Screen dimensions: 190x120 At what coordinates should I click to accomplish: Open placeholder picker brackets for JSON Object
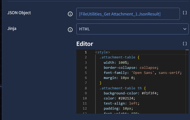pyautogui.click(x=185, y=13)
